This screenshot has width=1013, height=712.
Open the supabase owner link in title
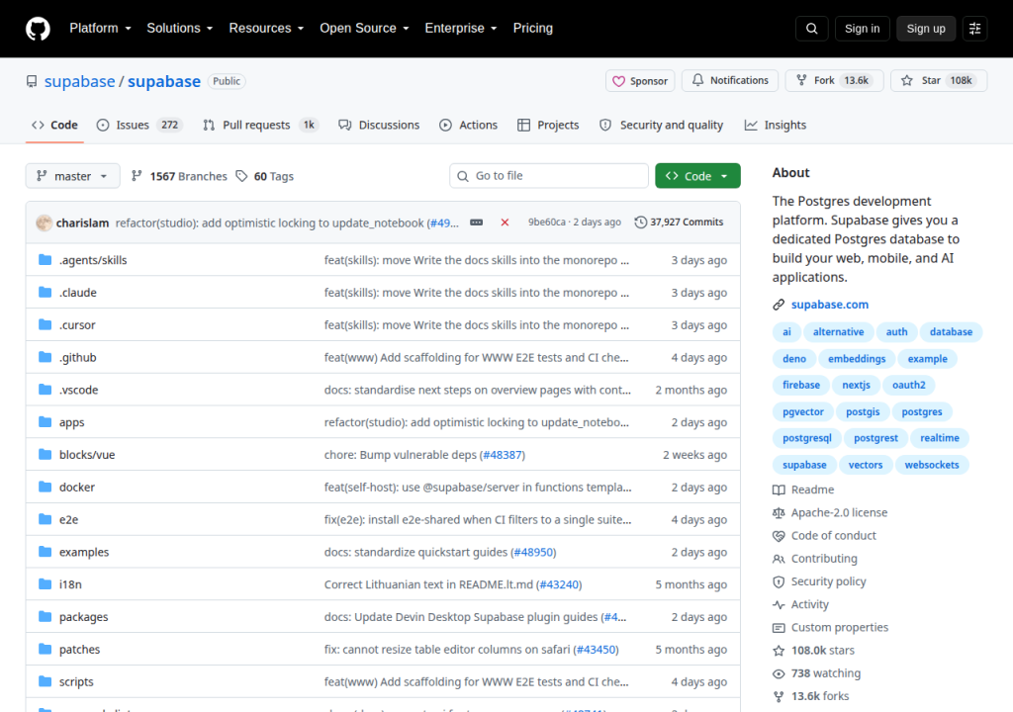[x=79, y=81]
